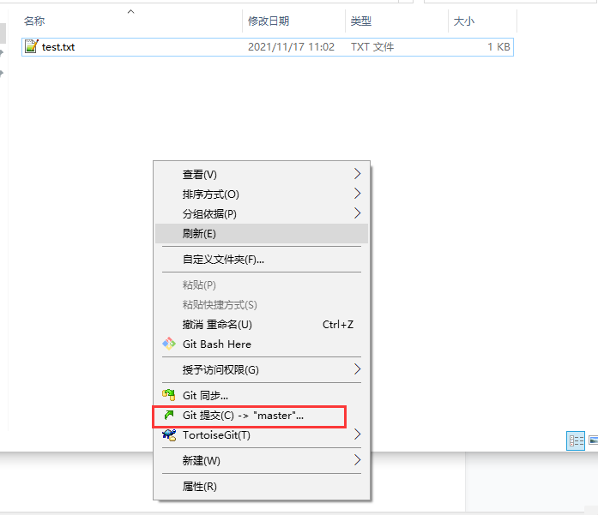Switch to details view layout icon
598x515 pixels.
click(576, 441)
